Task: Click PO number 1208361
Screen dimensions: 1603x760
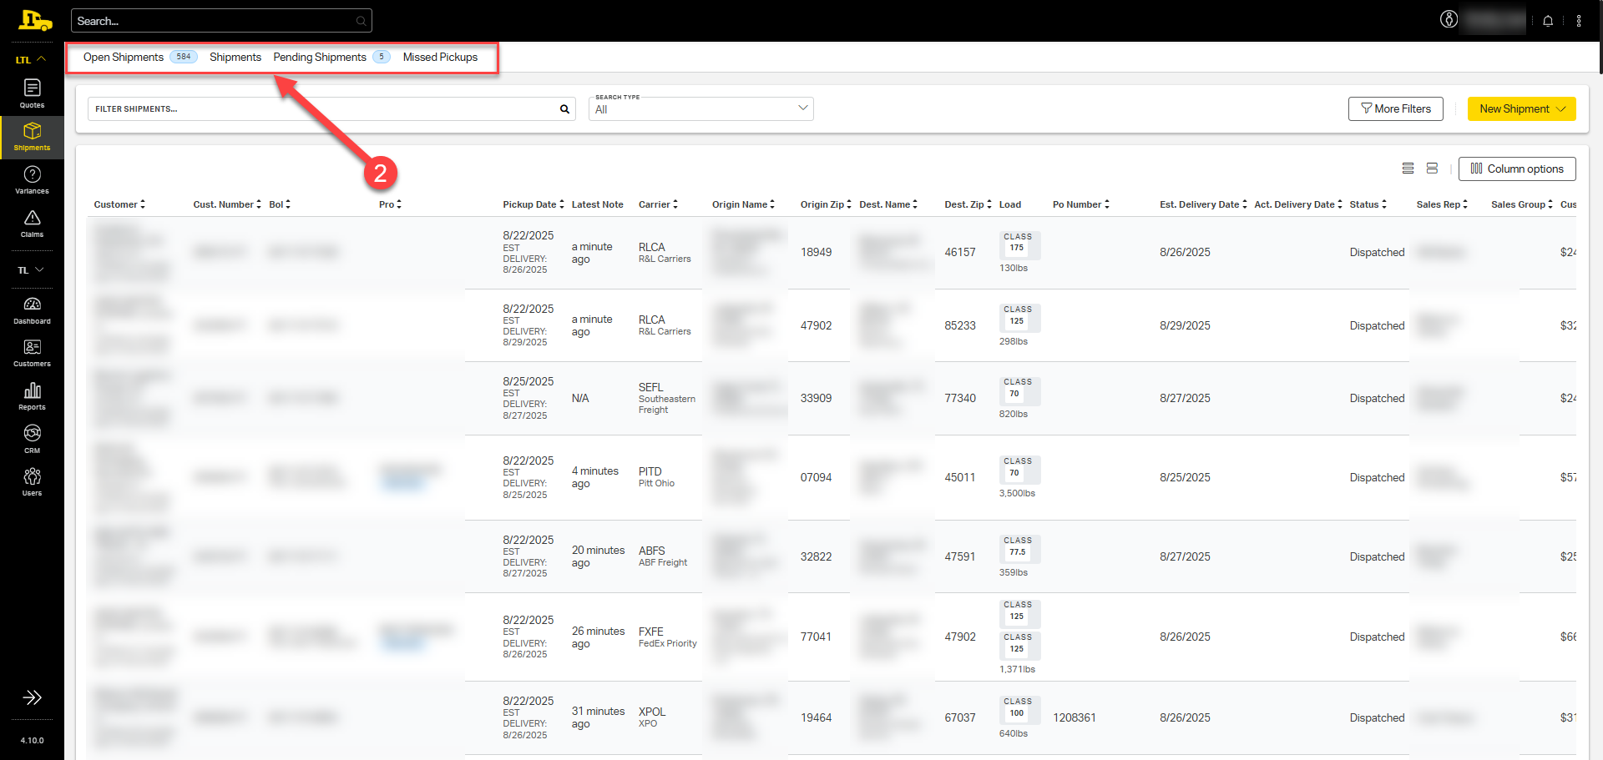Action: [1075, 717]
